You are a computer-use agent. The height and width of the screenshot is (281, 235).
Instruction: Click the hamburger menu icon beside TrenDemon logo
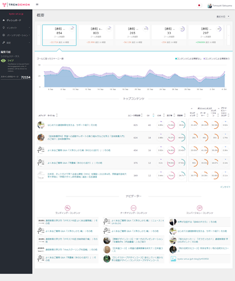[37, 4]
